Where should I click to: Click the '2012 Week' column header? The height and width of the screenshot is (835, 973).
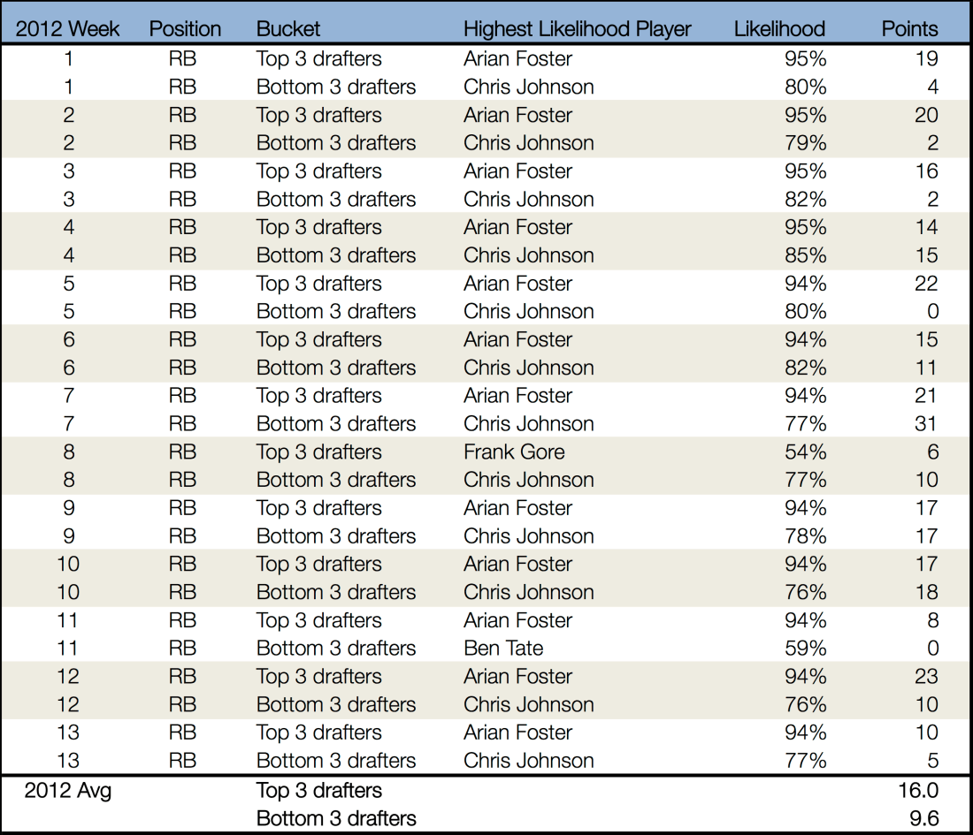click(x=67, y=28)
